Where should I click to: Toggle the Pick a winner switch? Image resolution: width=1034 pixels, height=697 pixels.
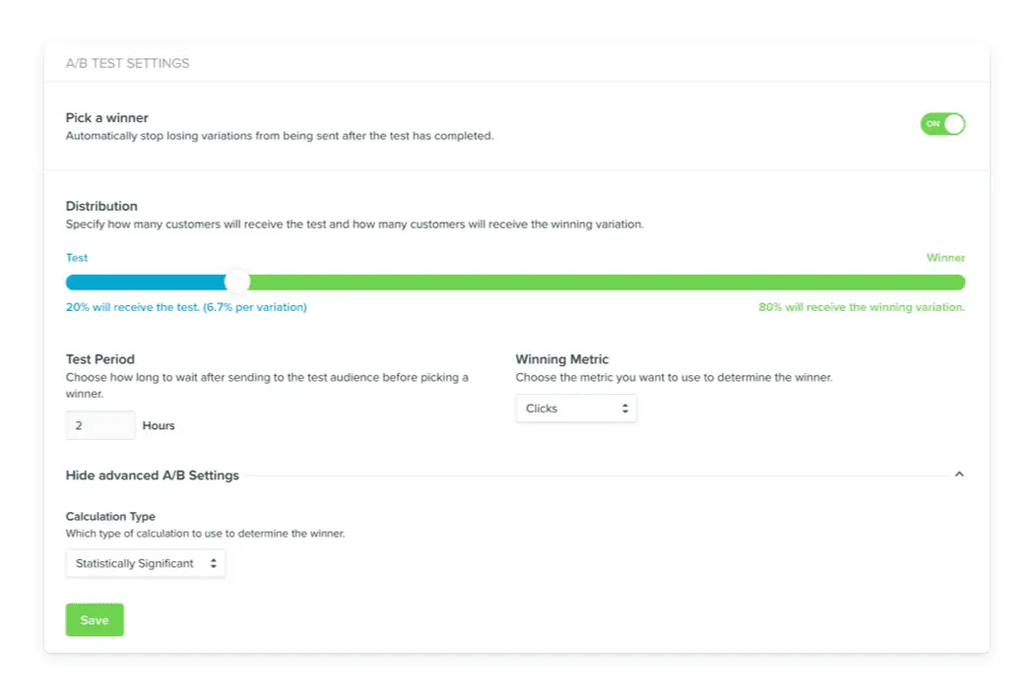coord(942,124)
